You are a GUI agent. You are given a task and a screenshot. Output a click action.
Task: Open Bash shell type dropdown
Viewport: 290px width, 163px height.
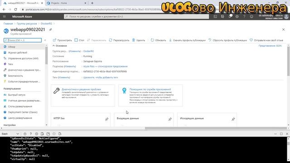tap(10, 134)
